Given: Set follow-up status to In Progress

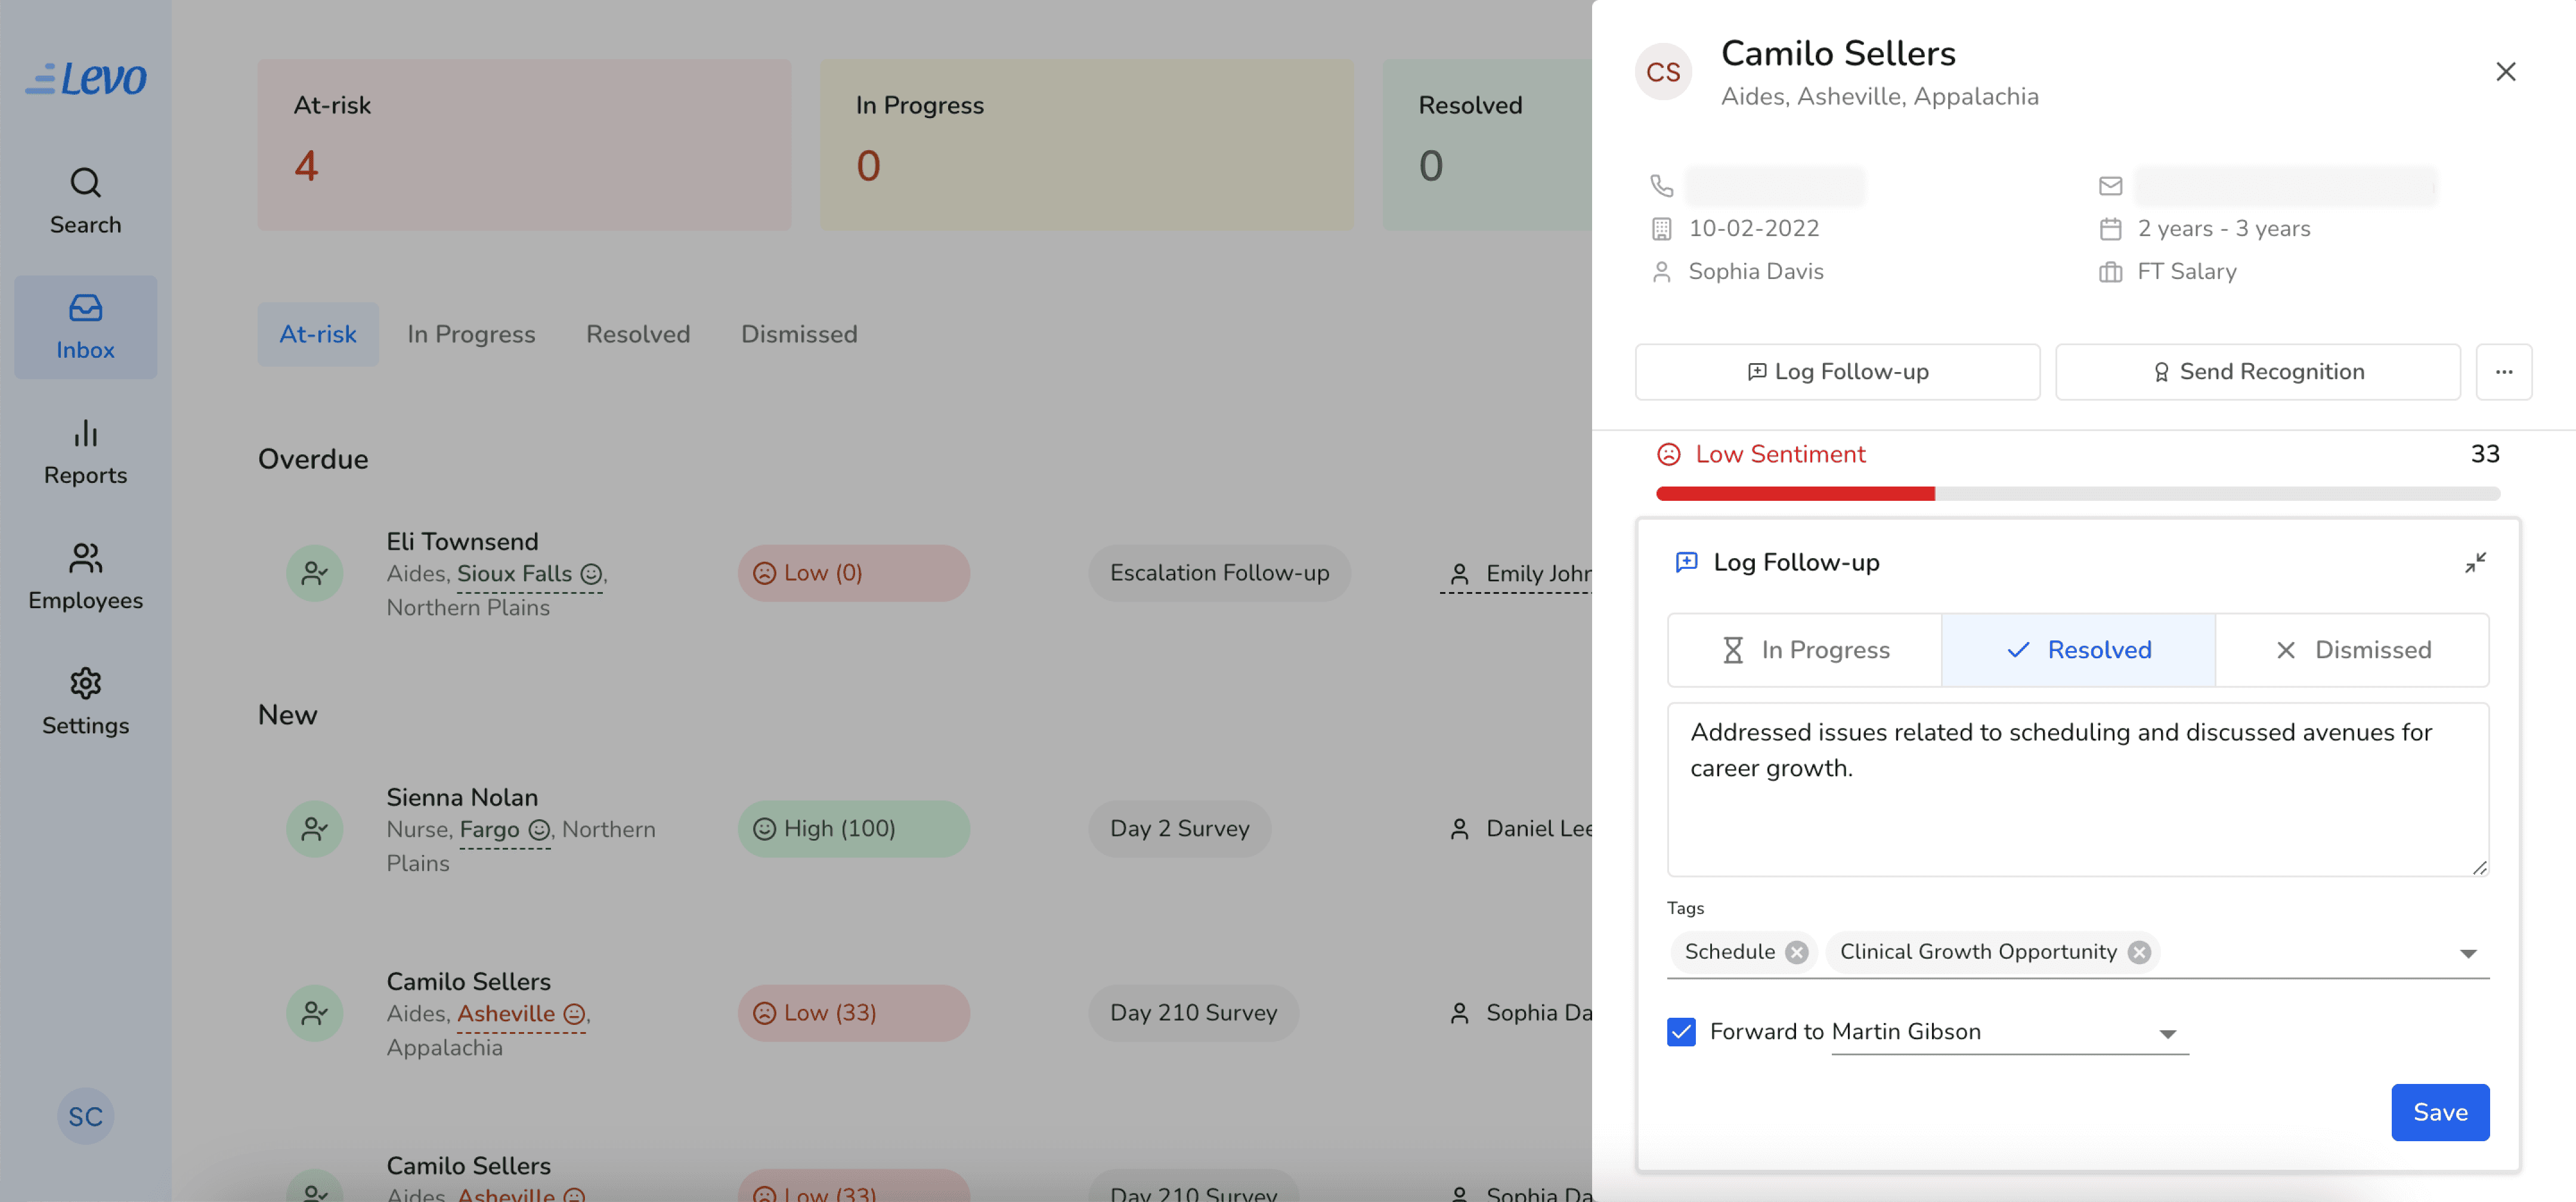Looking at the screenshot, I should pos(1804,649).
